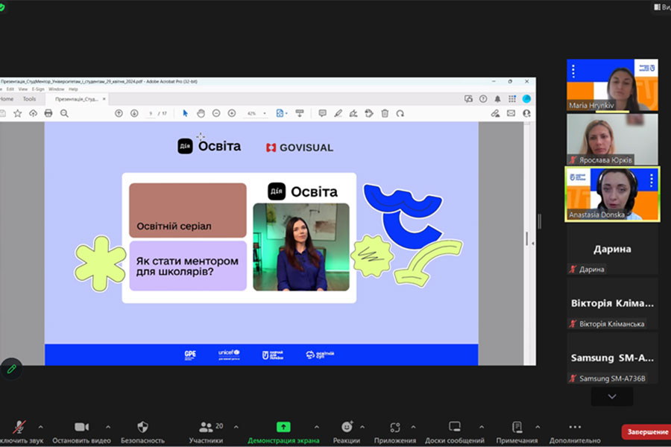Expand audio options arrow next to microphone

point(40,427)
